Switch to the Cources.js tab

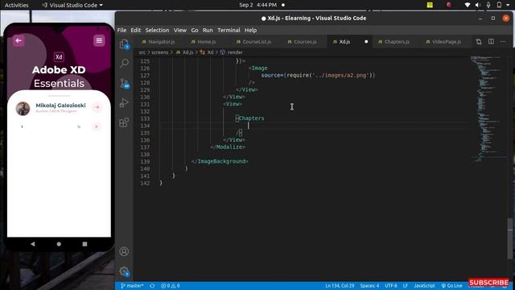tap(303, 42)
